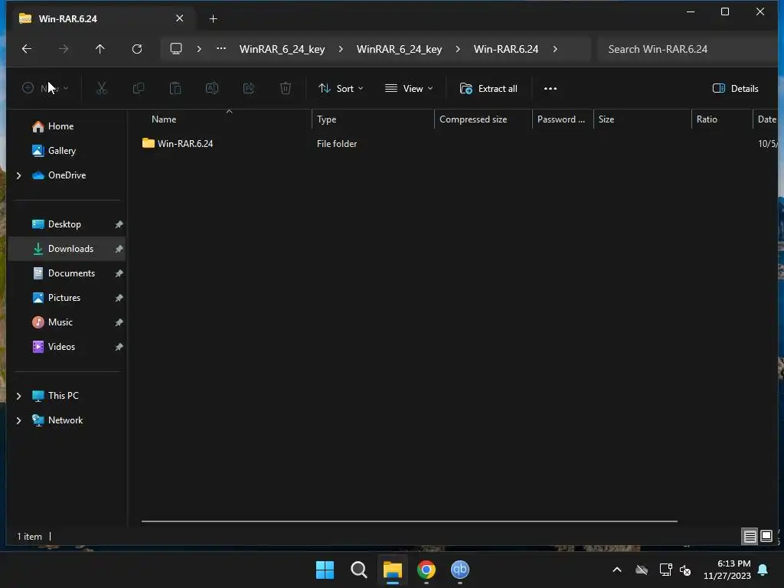
Task: Open the View dropdown menu
Action: coord(409,89)
